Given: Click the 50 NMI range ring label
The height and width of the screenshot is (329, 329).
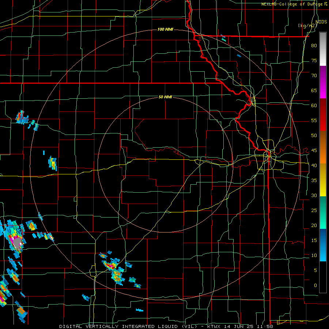Looking at the screenshot, I should [x=165, y=97].
